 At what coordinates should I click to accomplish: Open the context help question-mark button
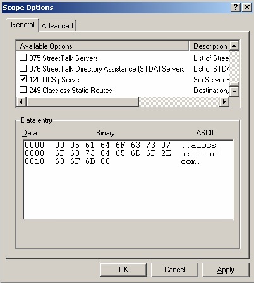[236, 8]
